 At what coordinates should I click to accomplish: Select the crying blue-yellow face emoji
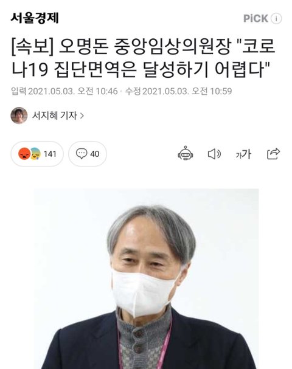[x=35, y=154]
